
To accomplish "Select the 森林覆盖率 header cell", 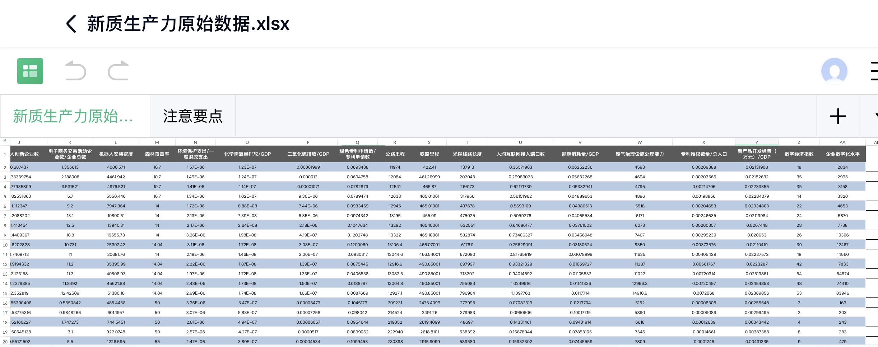I will 157,154.
